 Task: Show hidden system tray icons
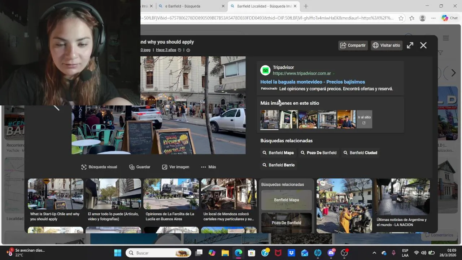pyautogui.click(x=374, y=253)
